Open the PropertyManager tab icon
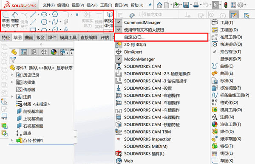255x164 pixels. tap(24, 52)
